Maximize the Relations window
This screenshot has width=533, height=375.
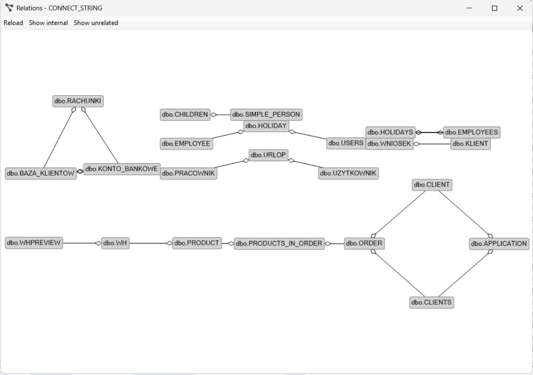pyautogui.click(x=494, y=8)
